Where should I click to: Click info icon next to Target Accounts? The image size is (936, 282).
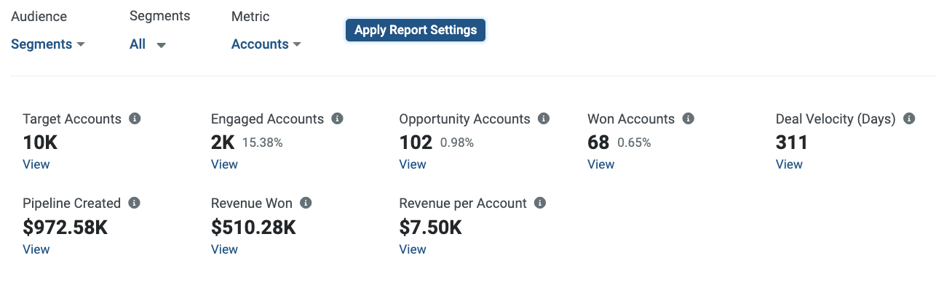(x=135, y=118)
